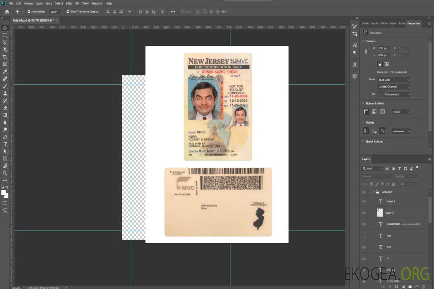Image resolution: width=434 pixels, height=289 pixels.
Task: Uncheck Show Transform Controls
Action: 68,12
